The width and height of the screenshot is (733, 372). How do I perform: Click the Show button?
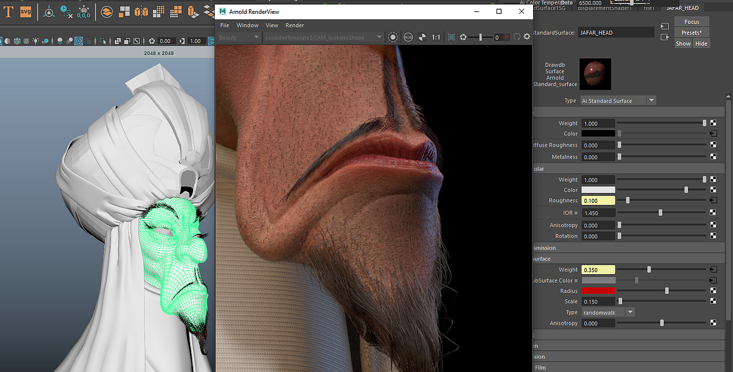[683, 43]
